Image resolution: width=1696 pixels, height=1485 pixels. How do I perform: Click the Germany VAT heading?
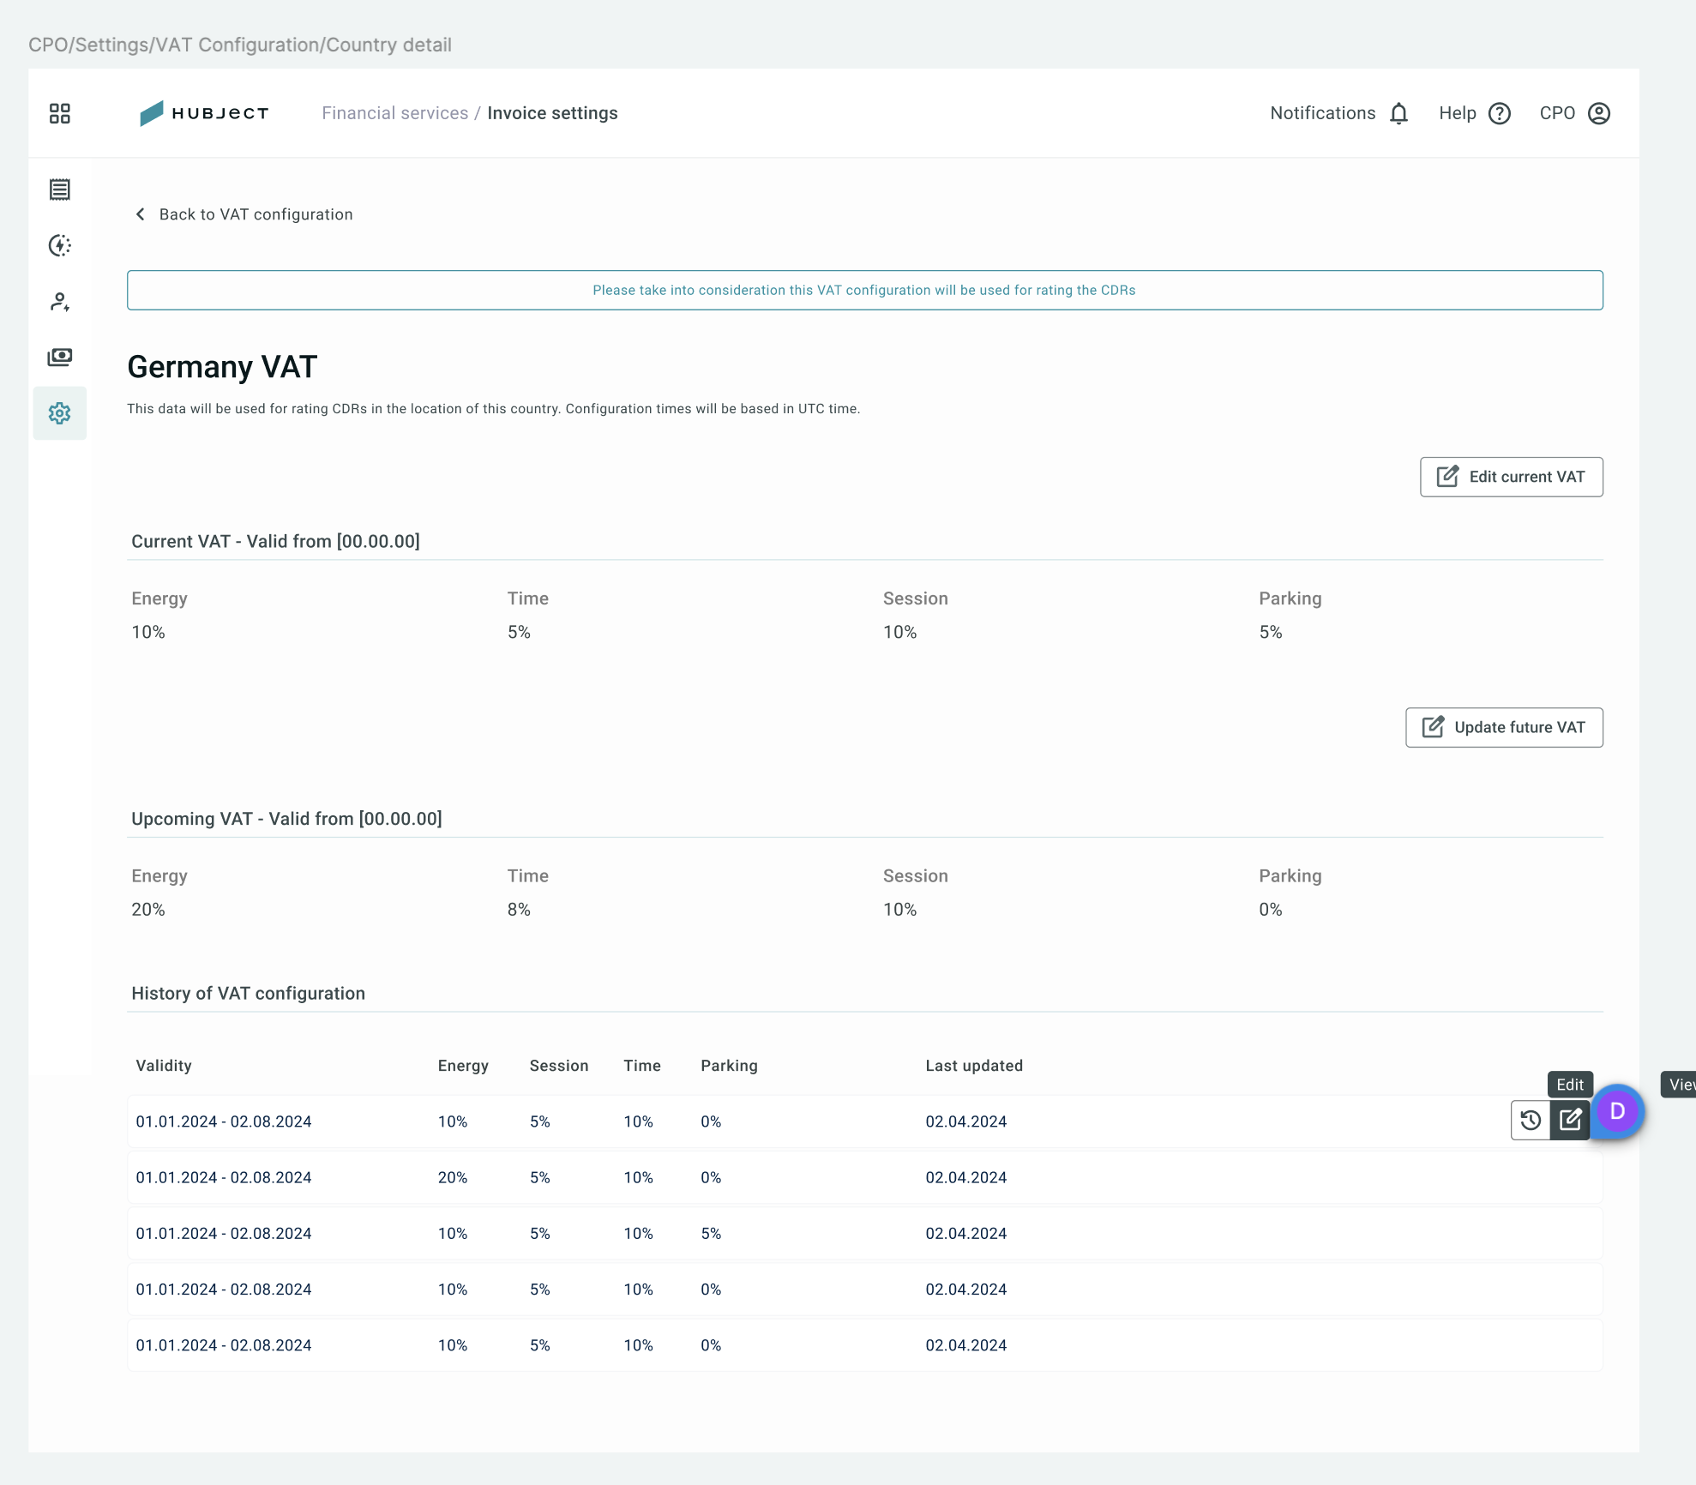point(222,367)
